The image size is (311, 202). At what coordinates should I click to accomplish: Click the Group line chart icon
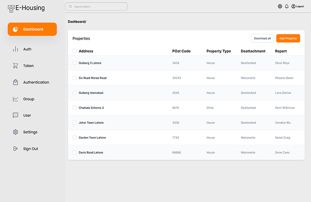click(16, 99)
